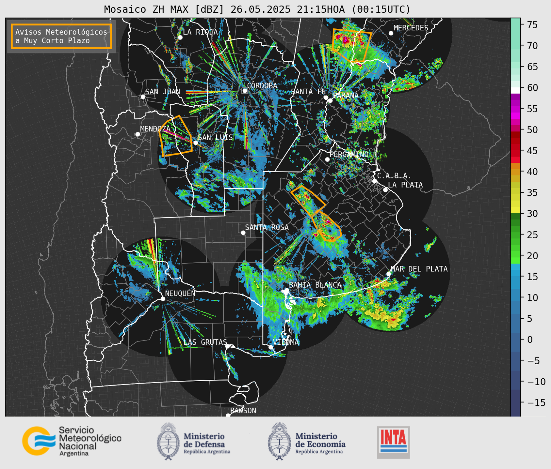Viewport: 551px width, 469px height.
Task: Click the Rawson city marker dot
Action: coord(228,416)
